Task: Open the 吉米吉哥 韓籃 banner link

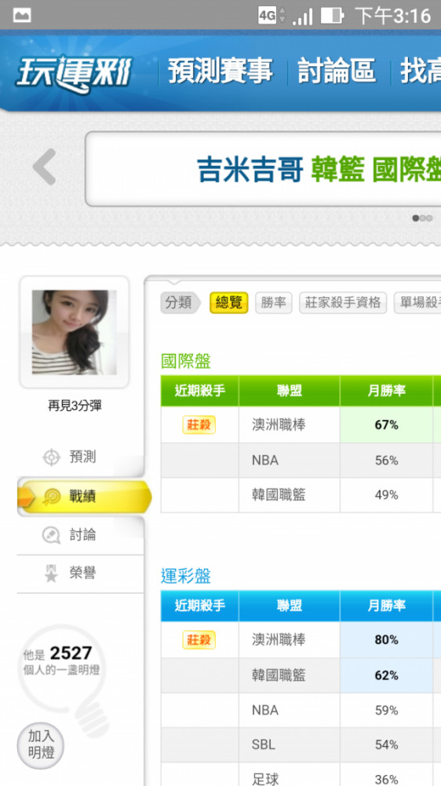Action: pyautogui.click(x=319, y=170)
